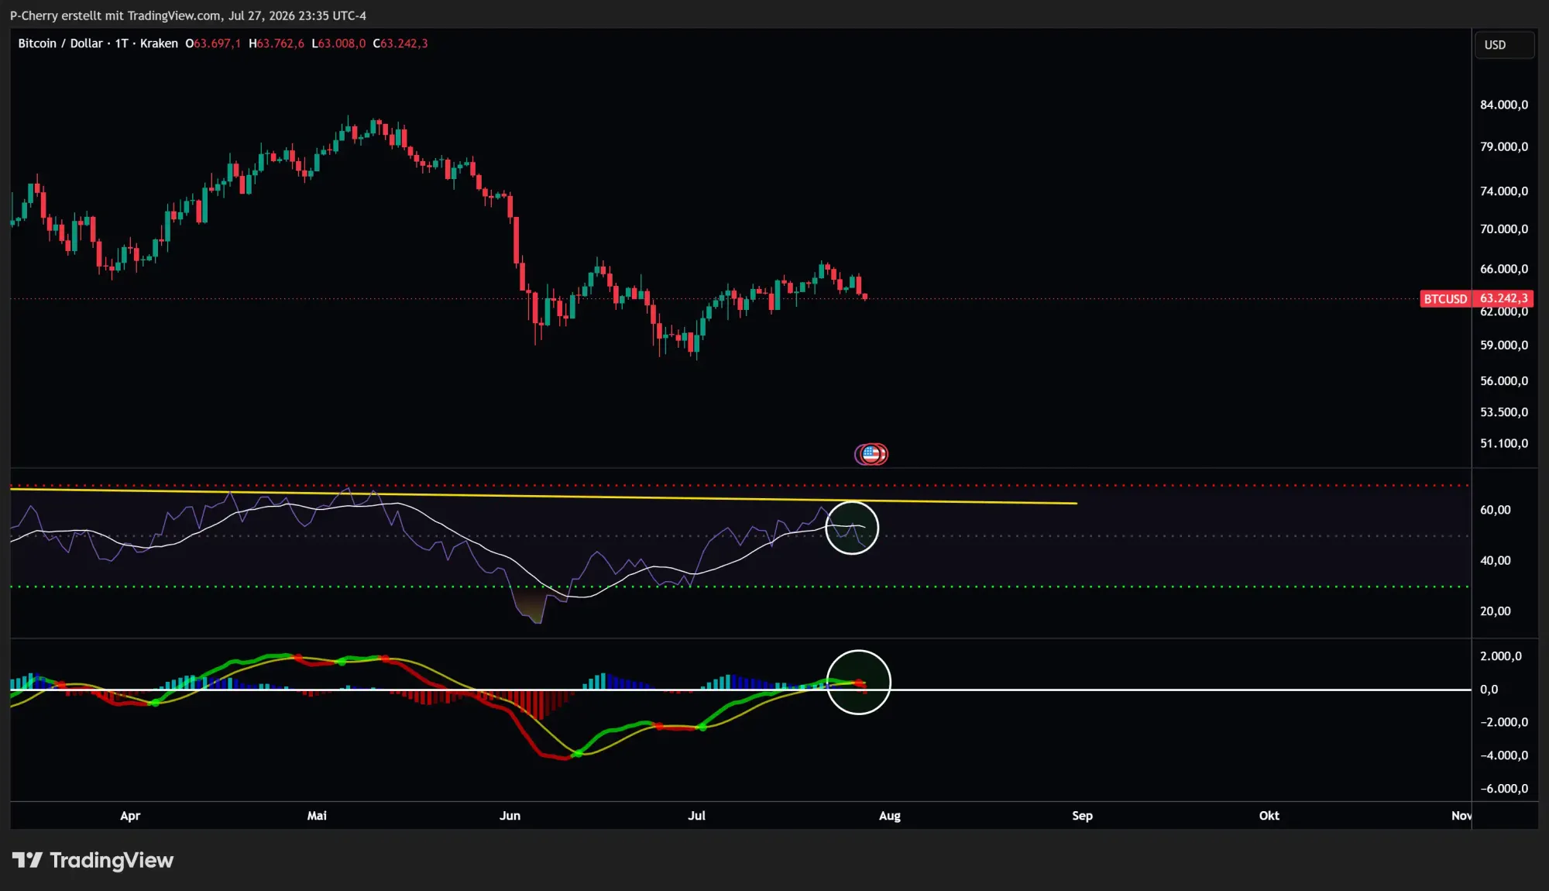Click the Jul label on time axis

[696, 816]
